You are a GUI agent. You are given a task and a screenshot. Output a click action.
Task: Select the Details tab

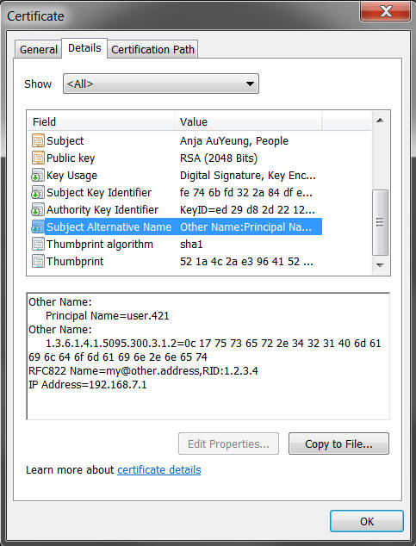84,48
